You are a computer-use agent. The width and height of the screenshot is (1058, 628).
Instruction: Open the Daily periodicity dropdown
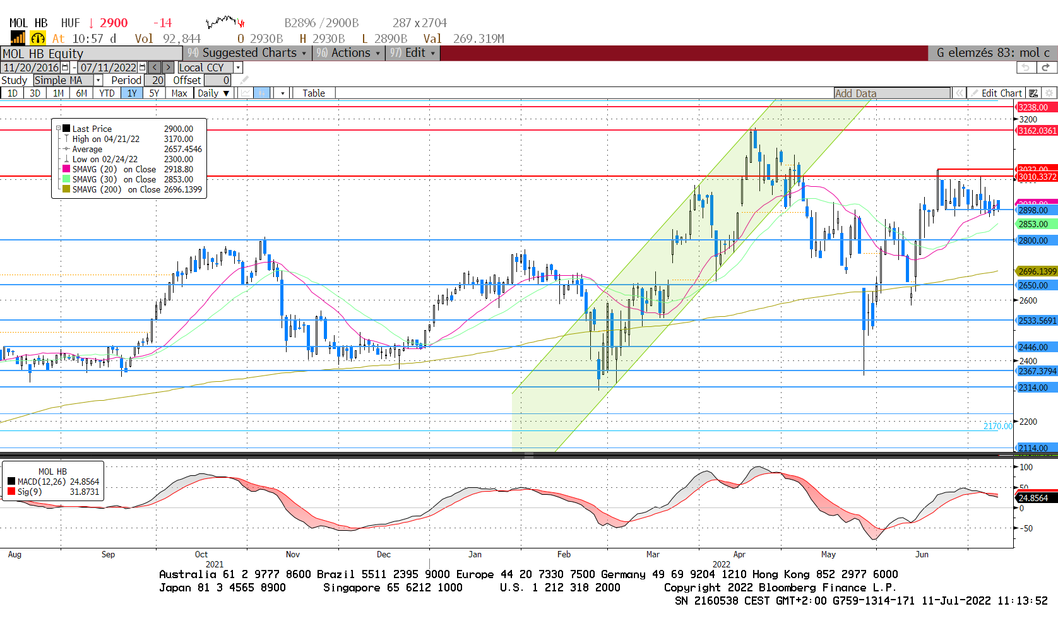coord(213,93)
